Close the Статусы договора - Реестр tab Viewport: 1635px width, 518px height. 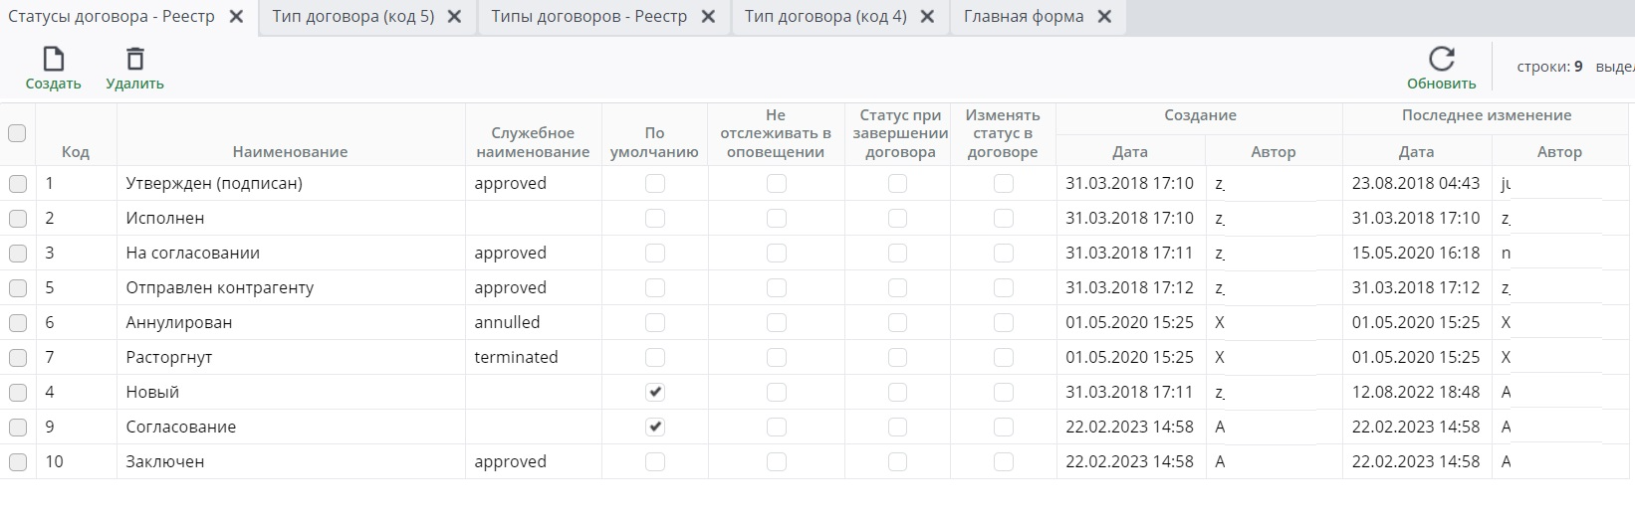[x=236, y=17]
